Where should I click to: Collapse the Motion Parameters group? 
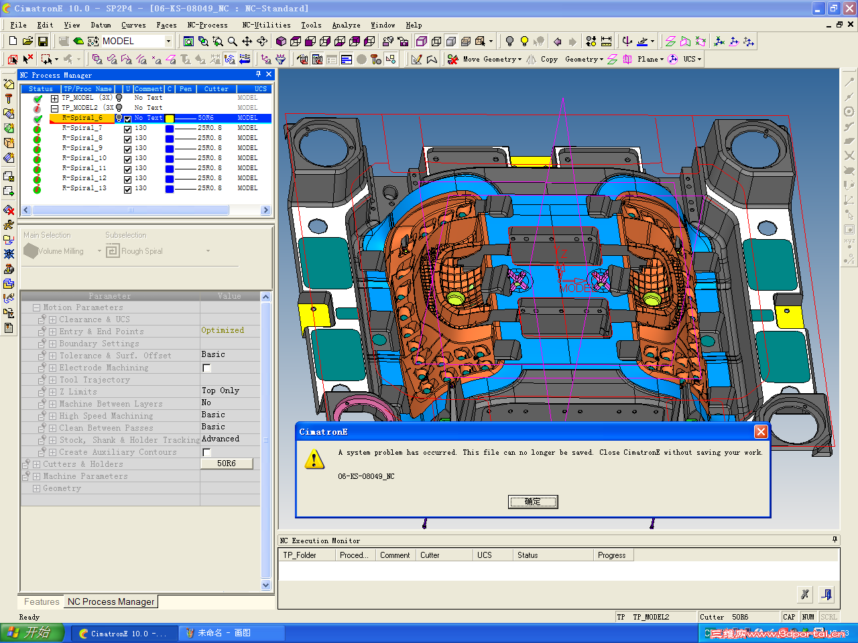click(x=36, y=307)
